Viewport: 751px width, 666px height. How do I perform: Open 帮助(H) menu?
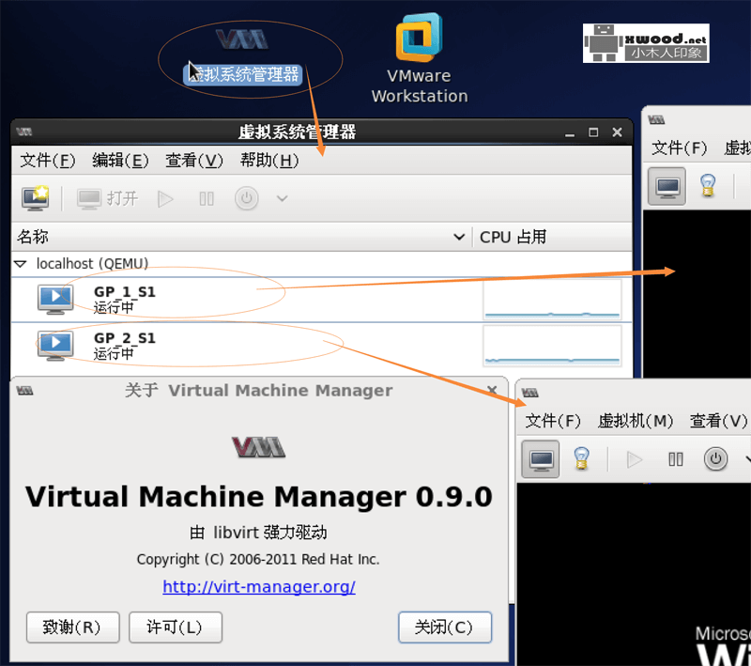pyautogui.click(x=269, y=160)
